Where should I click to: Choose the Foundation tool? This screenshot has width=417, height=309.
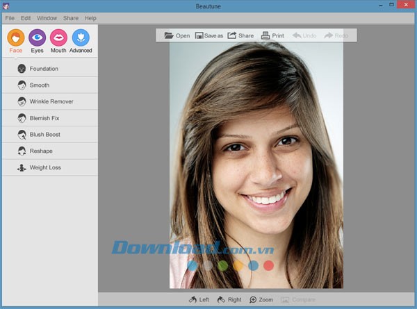(43, 69)
